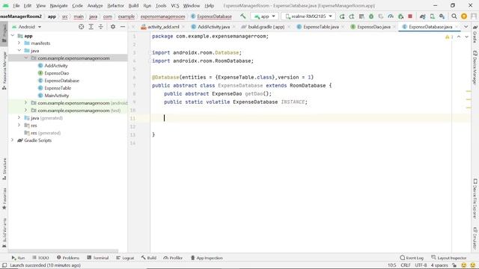Open the App Inspection window
Image resolution: width=479 pixels, height=269 pixels.
tap(207, 258)
